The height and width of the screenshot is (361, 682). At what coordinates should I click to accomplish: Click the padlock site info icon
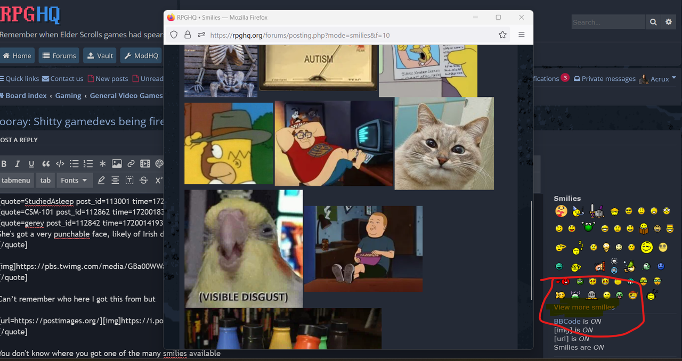[188, 35]
